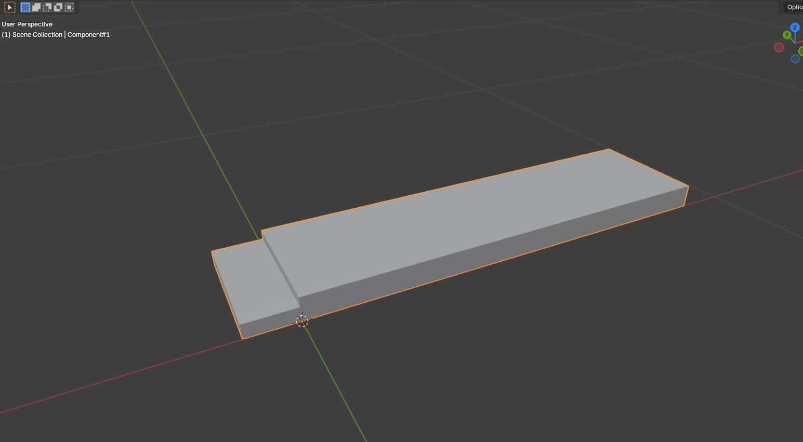The image size is (803, 442).
Task: Choose the Invert Selection mode icon
Action: tap(58, 7)
